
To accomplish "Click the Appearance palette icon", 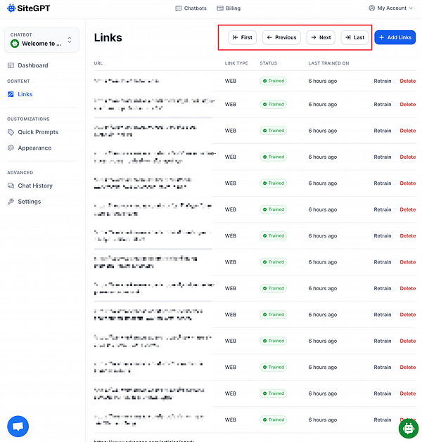I will (11, 148).
